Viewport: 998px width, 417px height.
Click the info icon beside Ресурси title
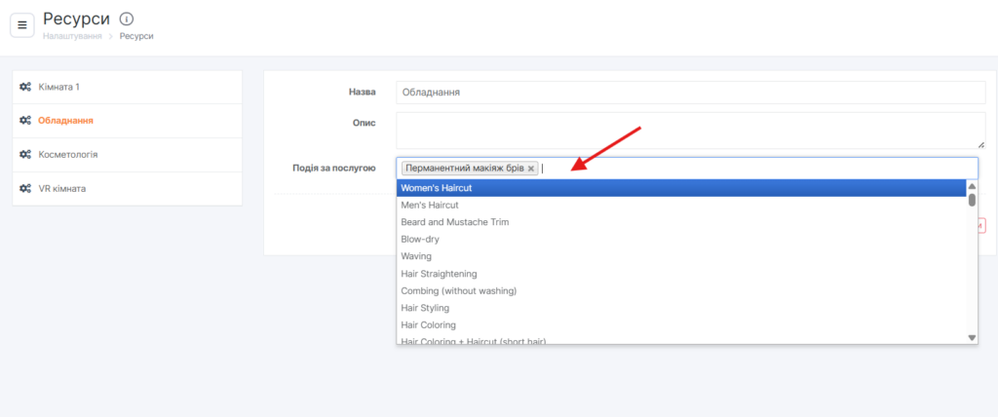pyautogui.click(x=126, y=19)
